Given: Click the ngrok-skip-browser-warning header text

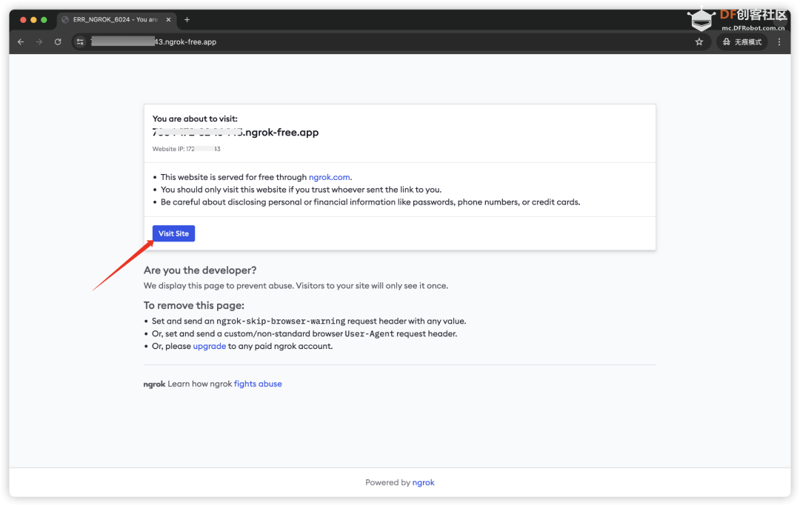Looking at the screenshot, I should [281, 321].
